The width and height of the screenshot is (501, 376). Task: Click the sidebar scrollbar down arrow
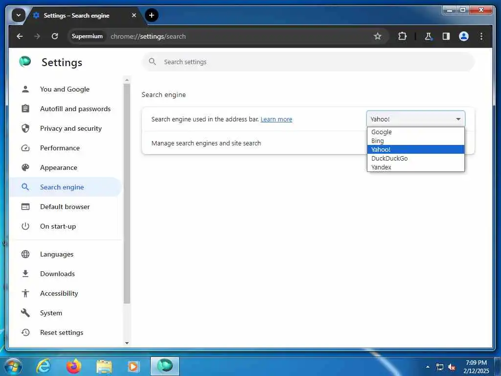[127, 343]
